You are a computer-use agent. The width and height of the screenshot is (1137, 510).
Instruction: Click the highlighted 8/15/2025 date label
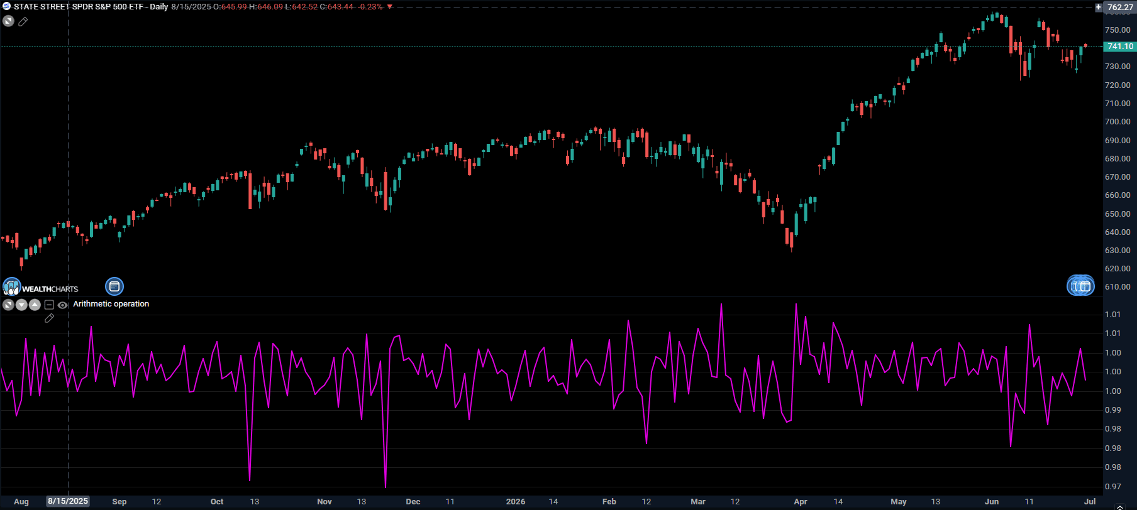click(68, 501)
